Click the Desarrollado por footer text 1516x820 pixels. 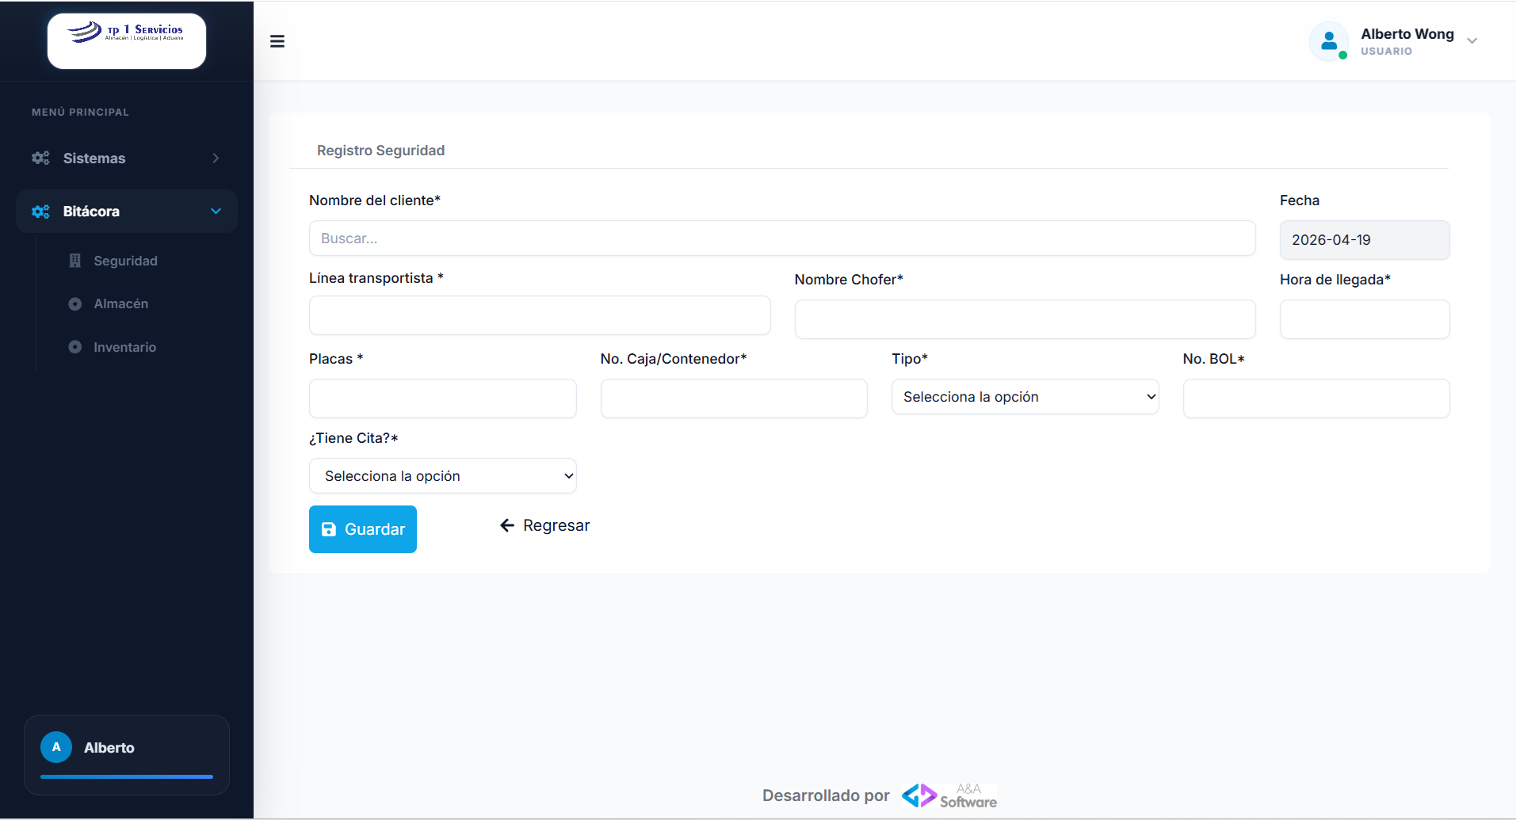click(826, 795)
